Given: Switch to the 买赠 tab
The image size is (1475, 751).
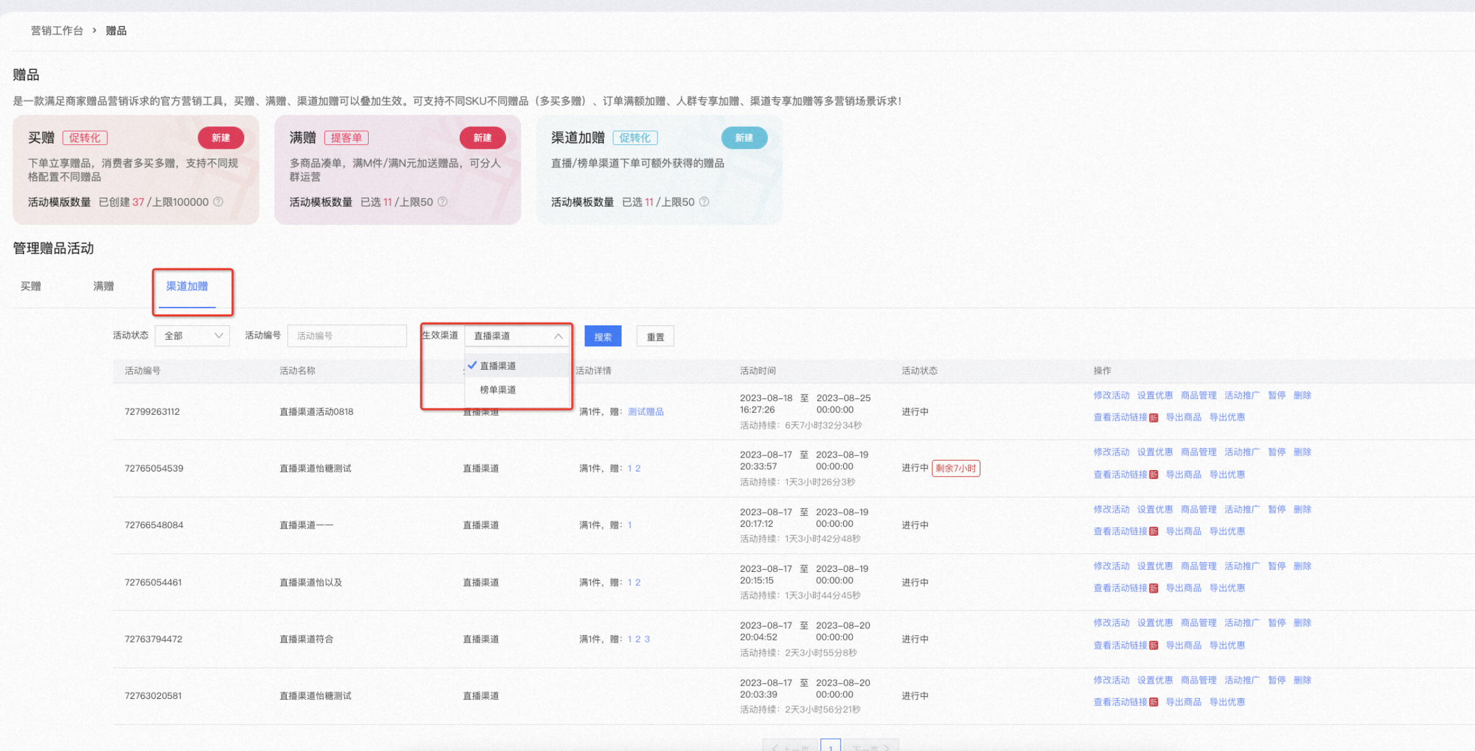Looking at the screenshot, I should coord(31,286).
